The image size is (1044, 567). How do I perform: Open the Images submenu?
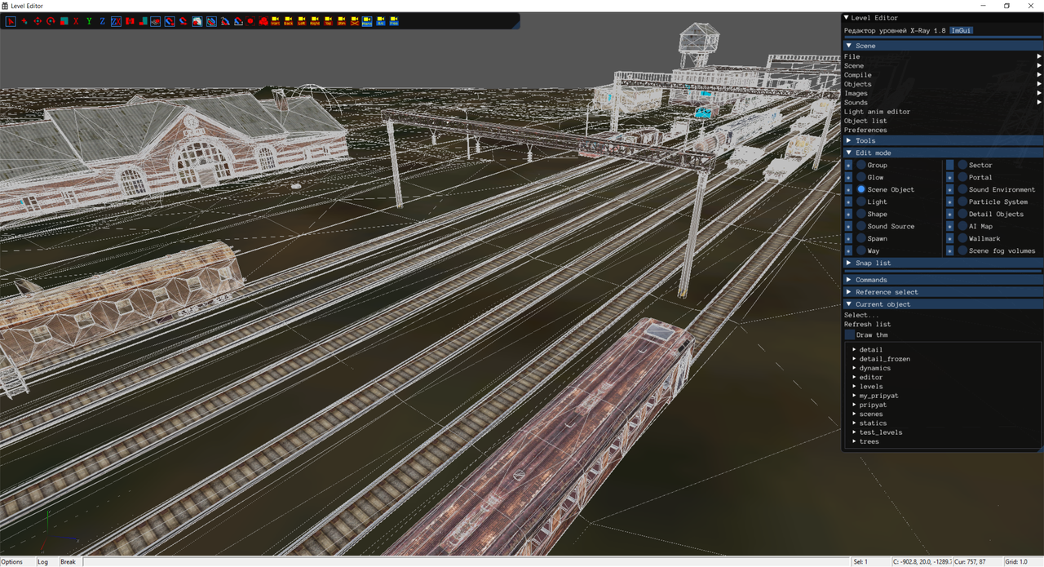pos(942,93)
